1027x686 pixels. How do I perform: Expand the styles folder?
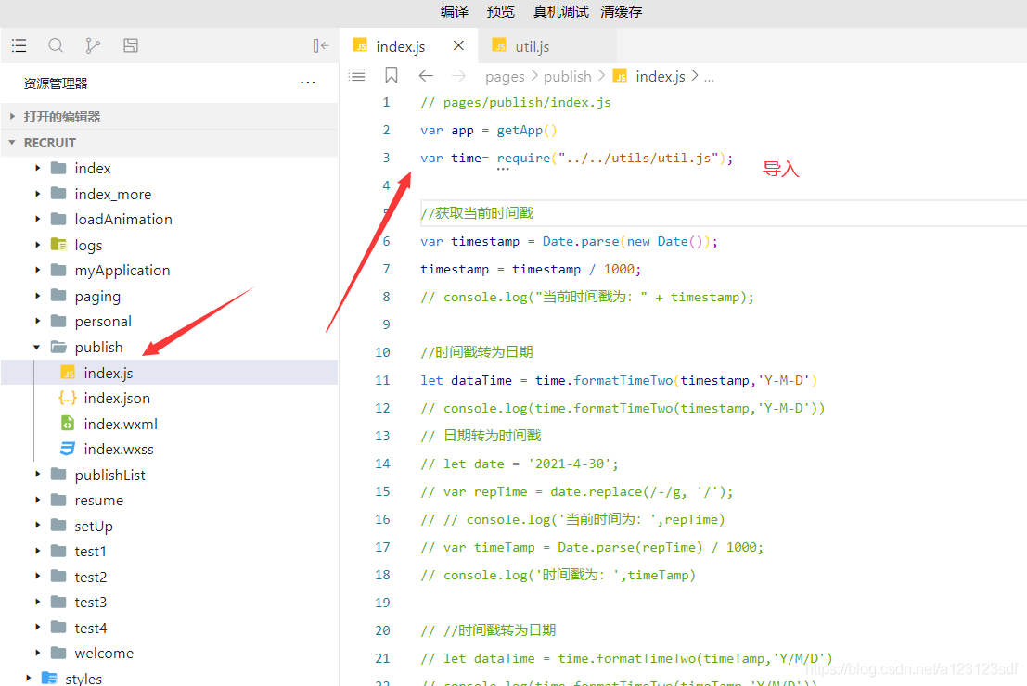tap(28, 679)
